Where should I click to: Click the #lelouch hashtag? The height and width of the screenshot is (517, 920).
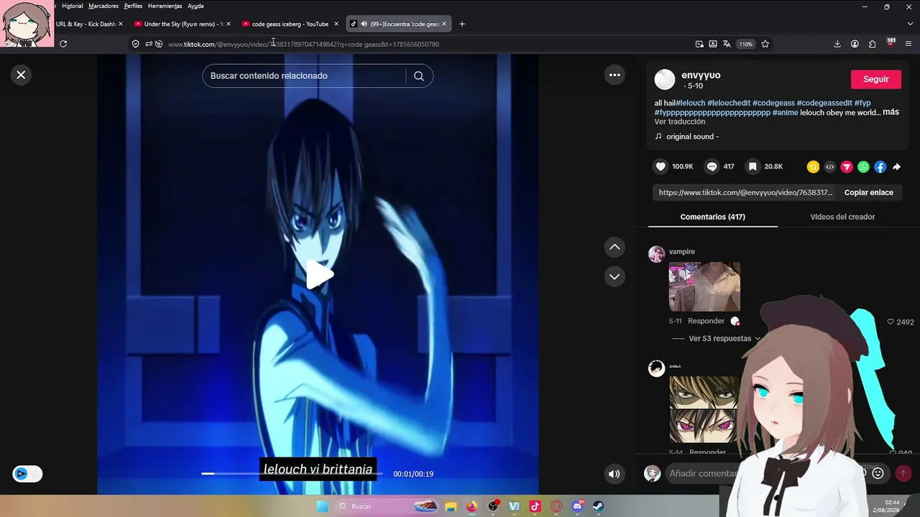pyautogui.click(x=690, y=103)
